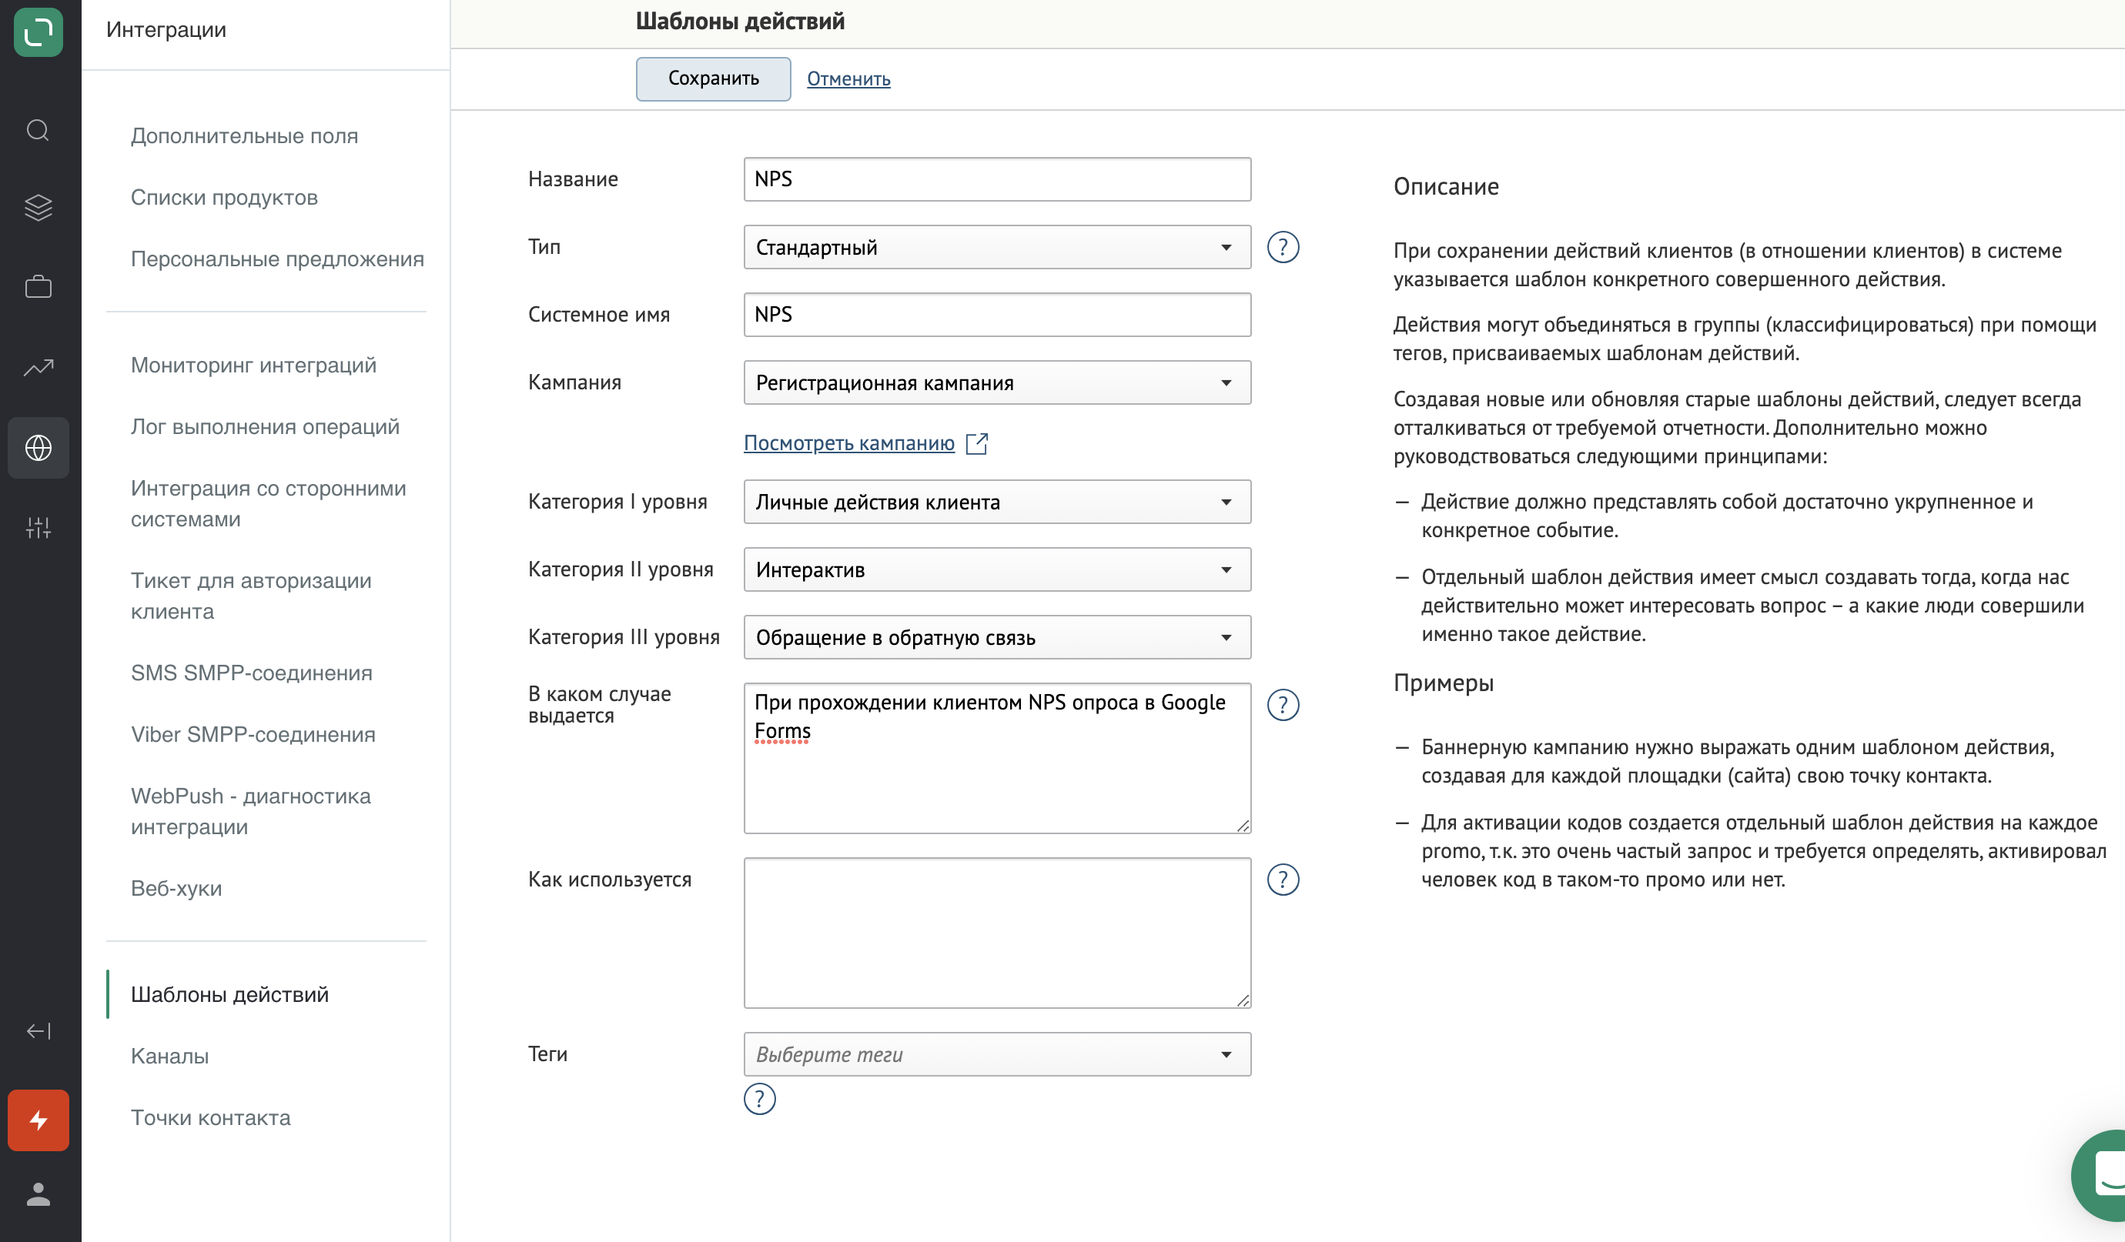Click the Примеры heading

(x=1443, y=683)
